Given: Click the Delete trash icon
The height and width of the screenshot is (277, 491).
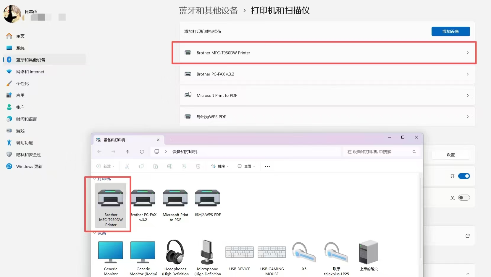Looking at the screenshot, I should point(198,166).
